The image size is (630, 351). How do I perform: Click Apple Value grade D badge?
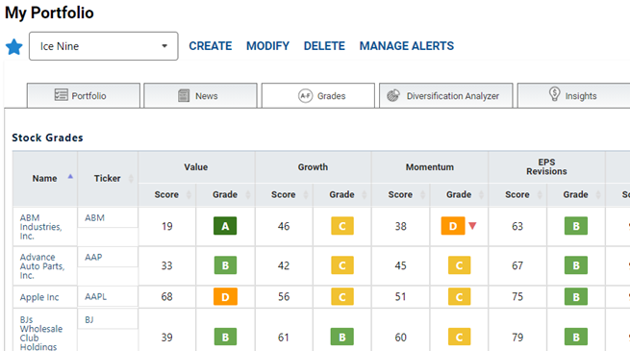coord(225,297)
